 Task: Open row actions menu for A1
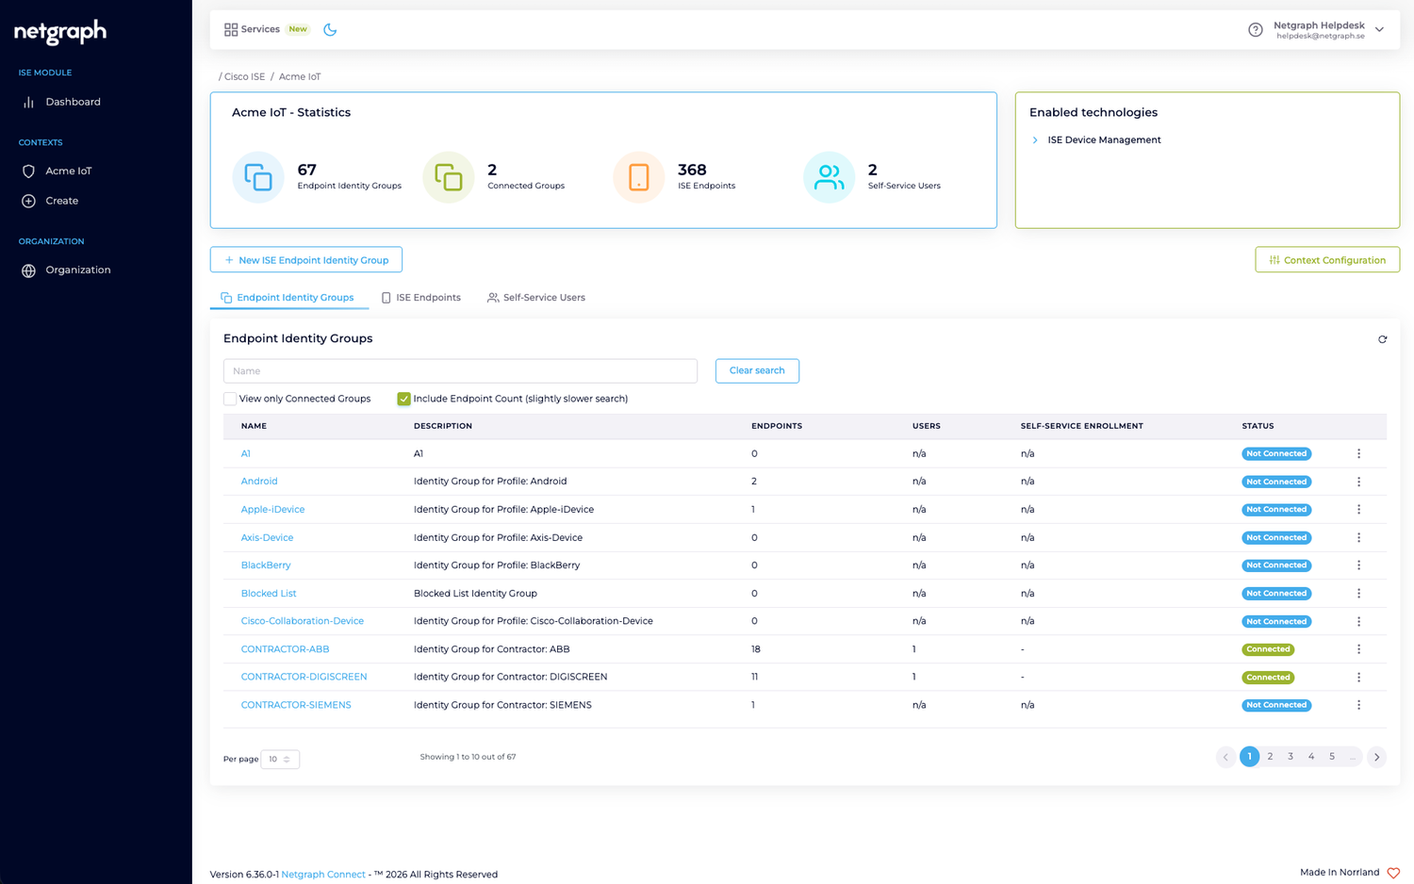1358,453
